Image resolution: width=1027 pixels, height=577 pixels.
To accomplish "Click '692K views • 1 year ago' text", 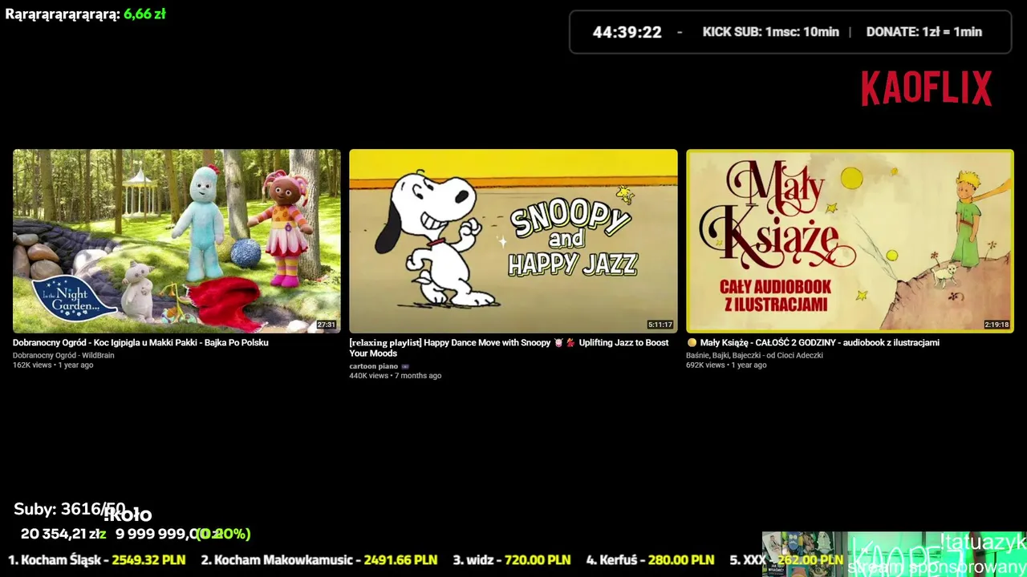I will coord(726,365).
